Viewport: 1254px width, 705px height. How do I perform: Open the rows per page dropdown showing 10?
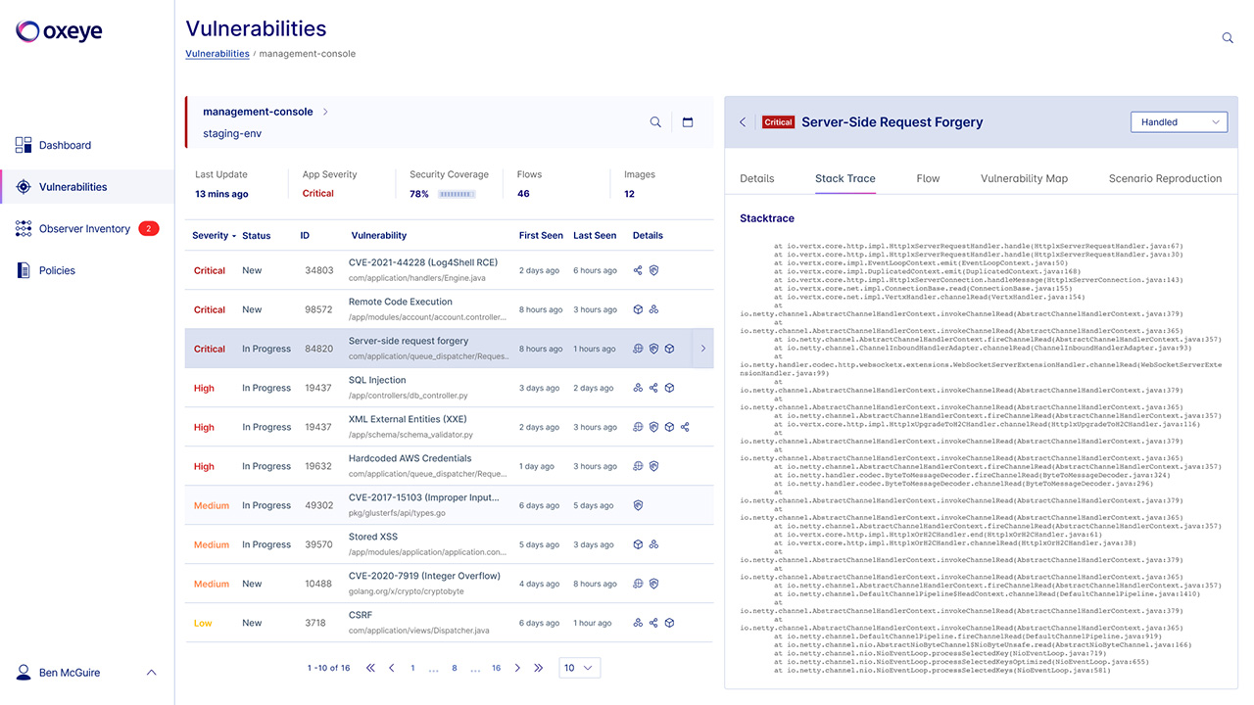coord(579,668)
